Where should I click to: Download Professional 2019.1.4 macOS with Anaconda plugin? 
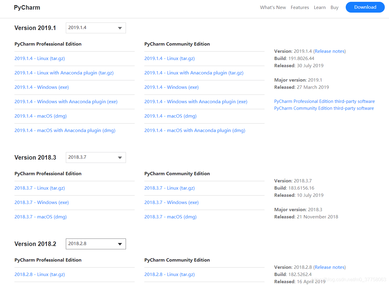pyautogui.click(x=65, y=130)
